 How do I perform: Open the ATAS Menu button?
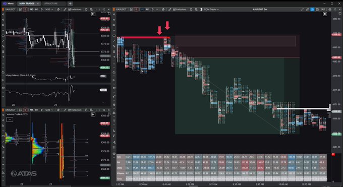[x=9, y=4]
